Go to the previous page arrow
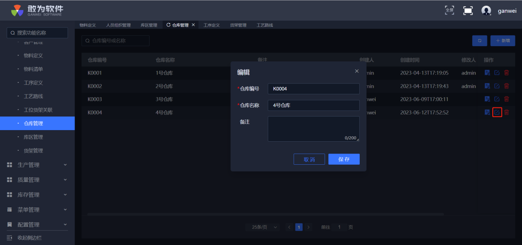Screen dimensions: 522x245 (x=289, y=227)
